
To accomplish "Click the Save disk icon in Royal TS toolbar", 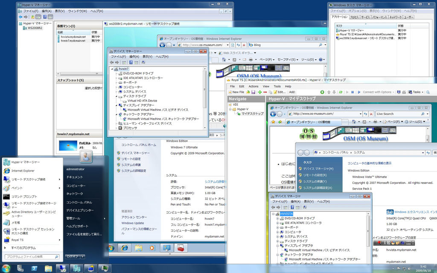I will click(253, 92).
